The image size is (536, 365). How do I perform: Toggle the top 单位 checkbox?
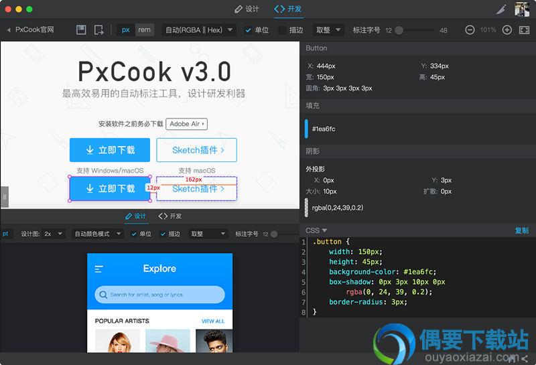pyautogui.click(x=248, y=30)
